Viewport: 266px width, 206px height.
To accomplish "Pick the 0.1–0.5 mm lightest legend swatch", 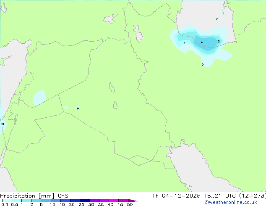I will (x=7, y=201).
